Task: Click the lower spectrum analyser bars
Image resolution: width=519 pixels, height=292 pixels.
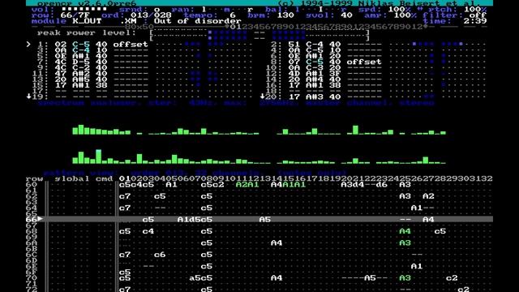Action: 259,157
